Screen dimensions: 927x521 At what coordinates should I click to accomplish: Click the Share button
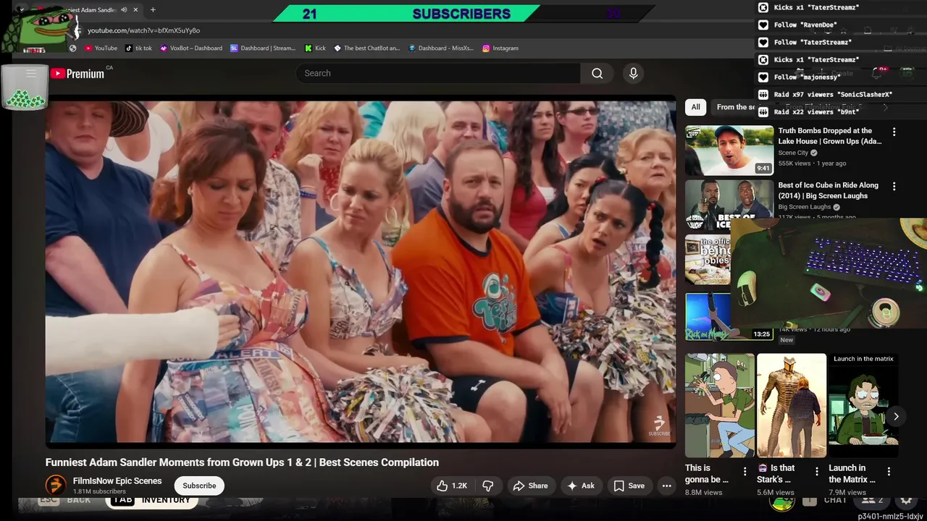(530, 486)
